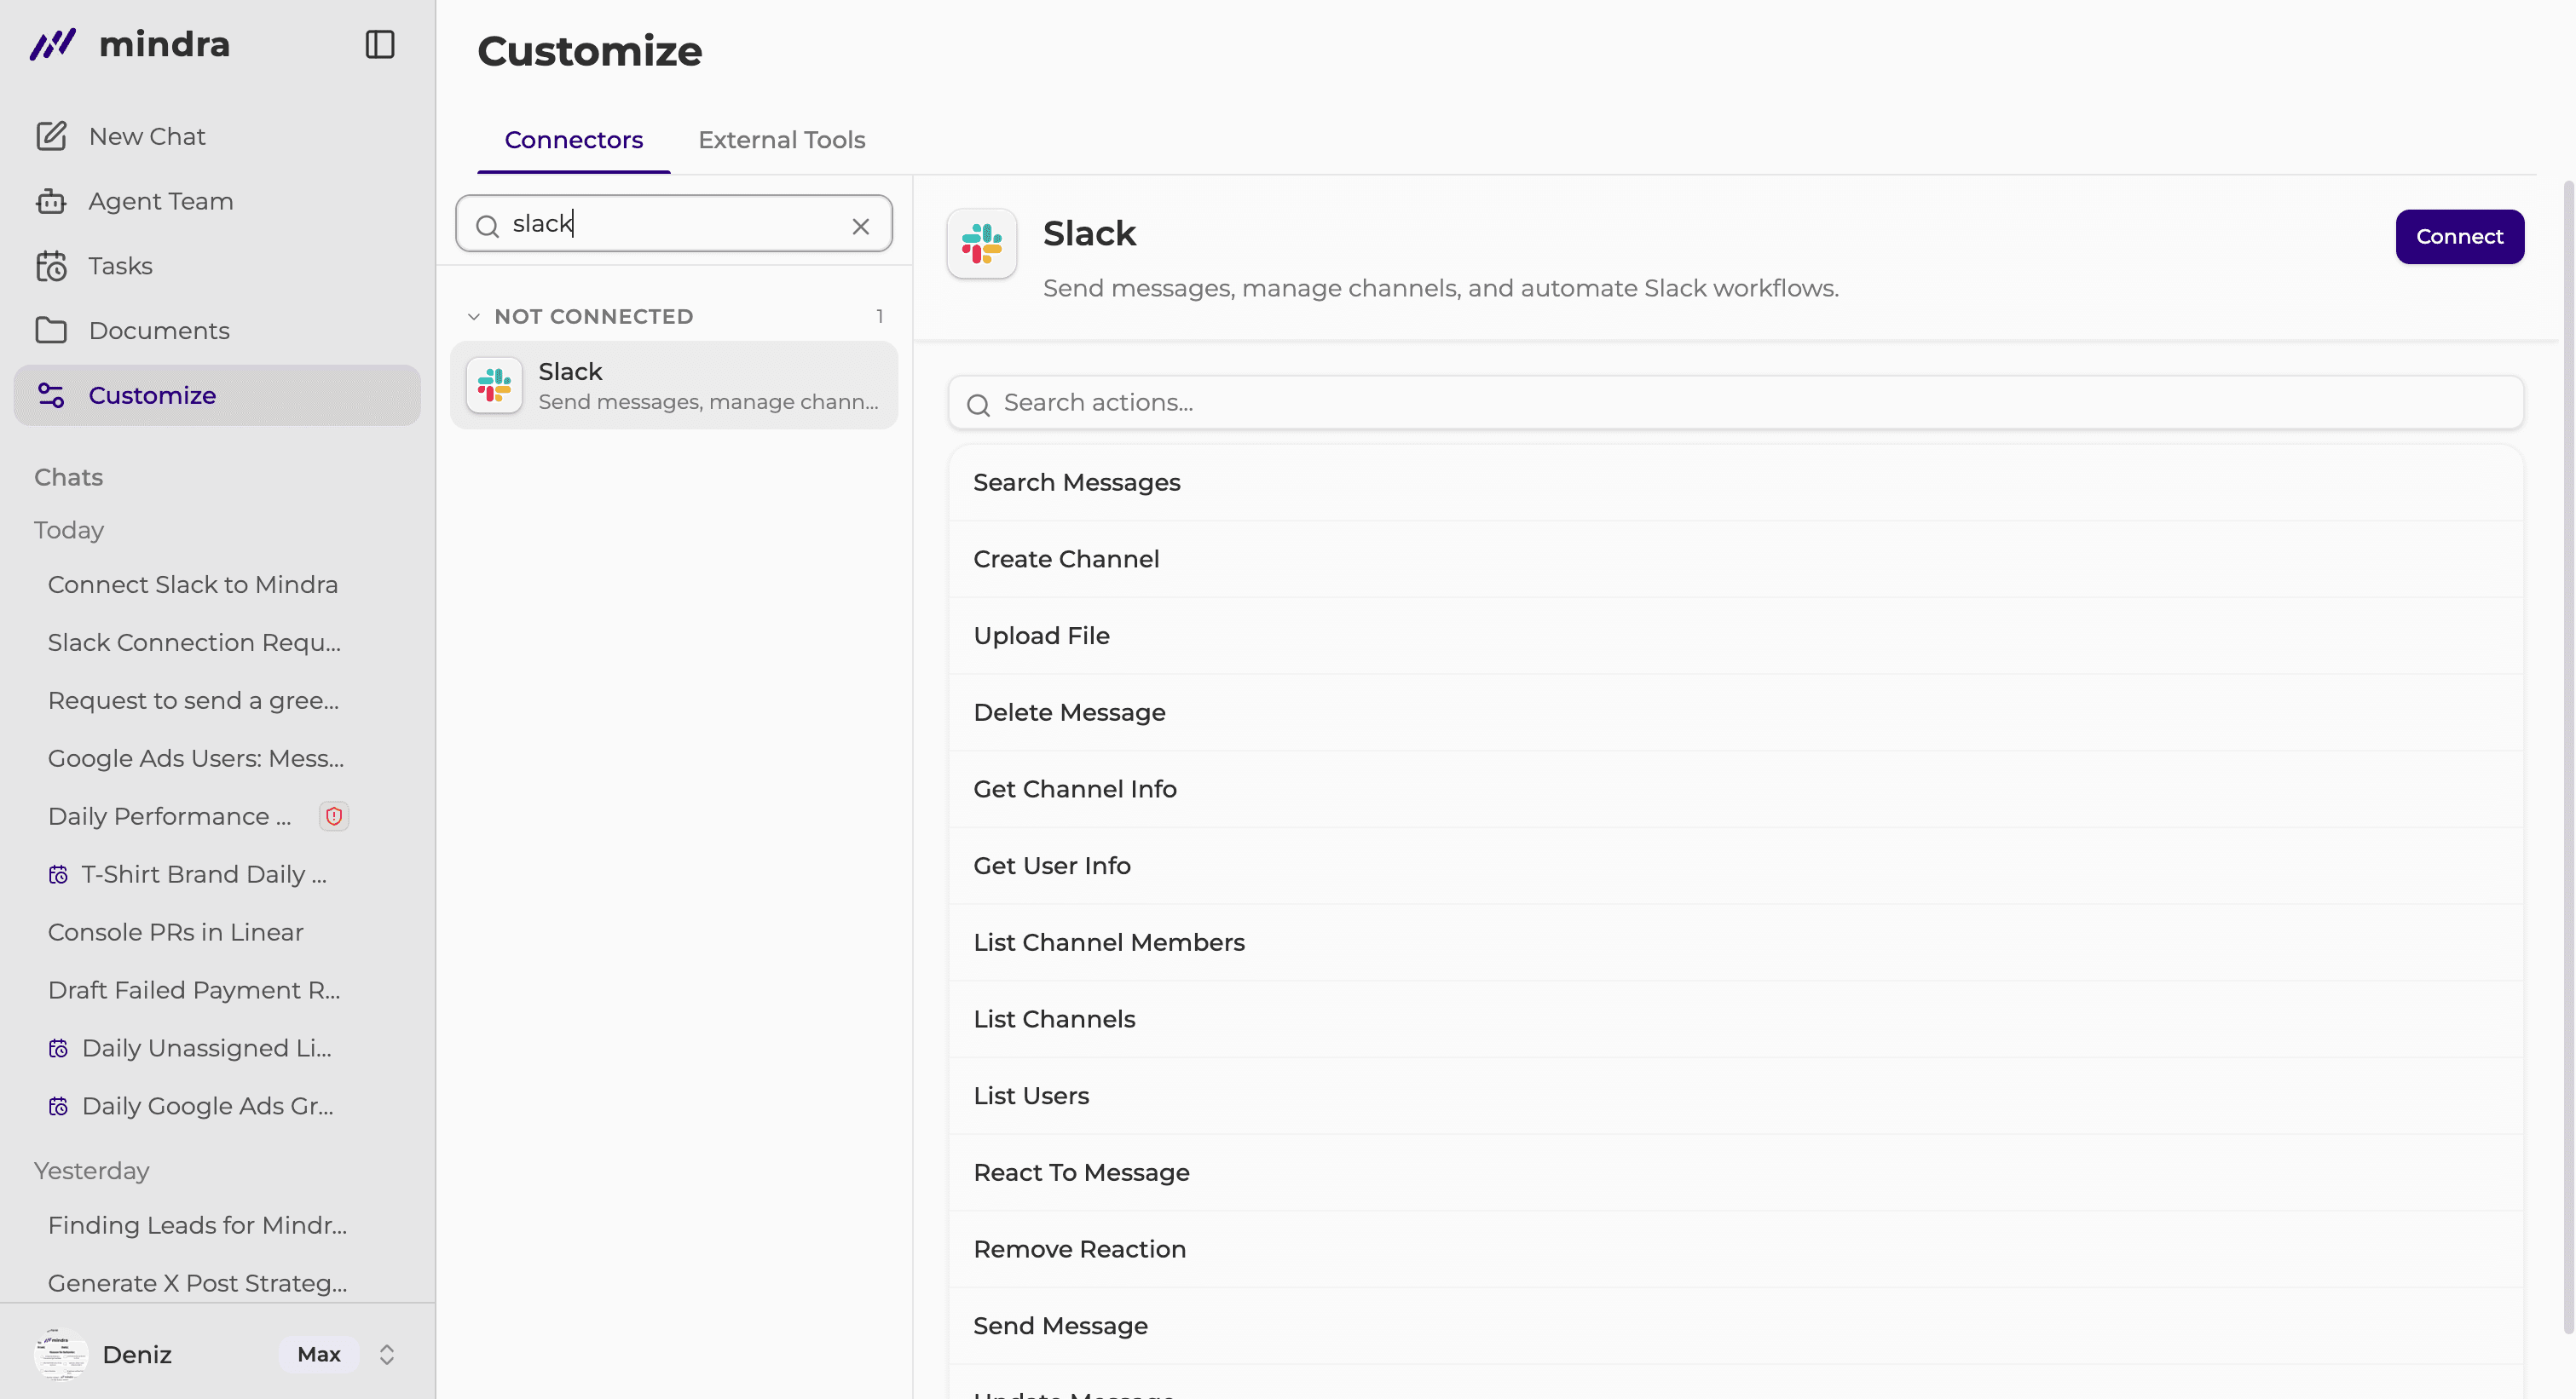Open the List Users action

coord(1736,1097)
